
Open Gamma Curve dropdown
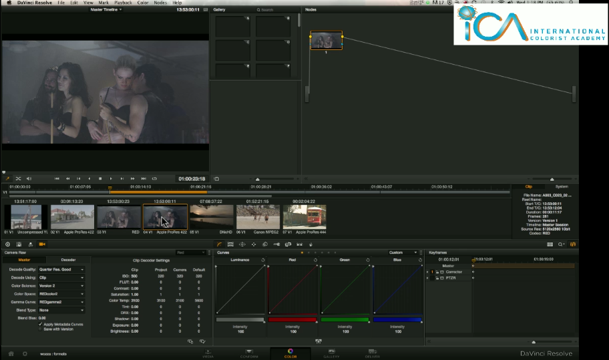coord(61,302)
